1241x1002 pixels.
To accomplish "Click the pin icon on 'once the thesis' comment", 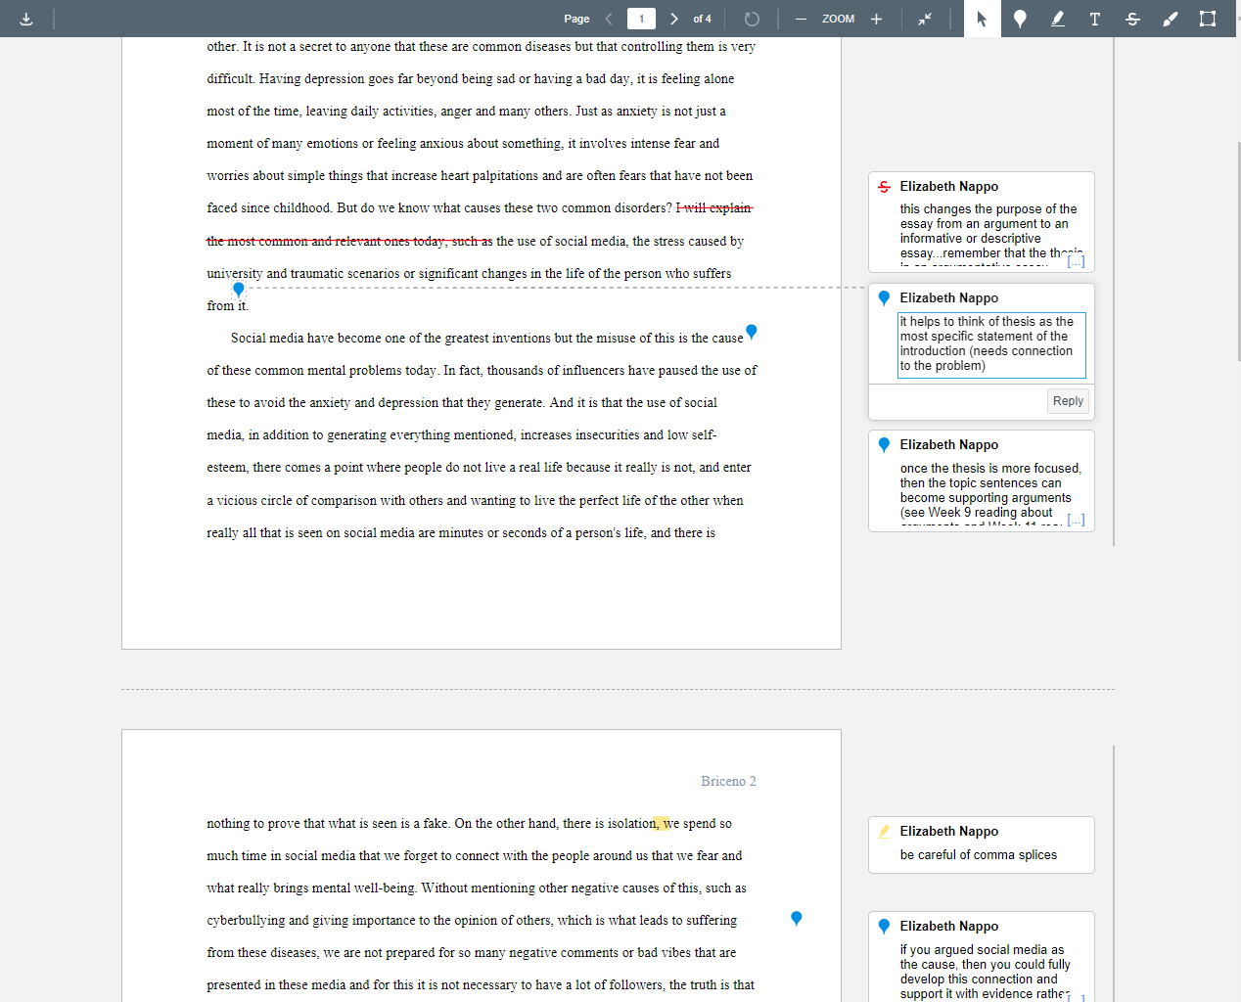I will (x=884, y=445).
